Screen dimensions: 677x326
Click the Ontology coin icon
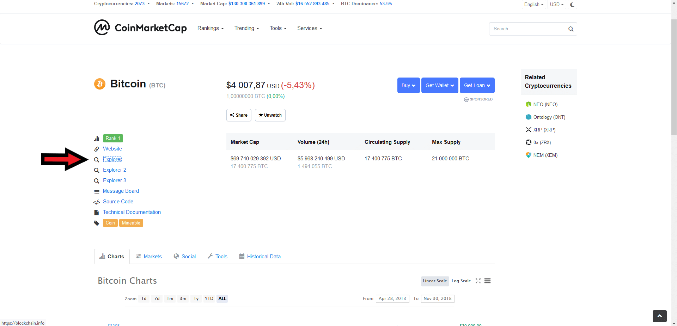[528, 117]
